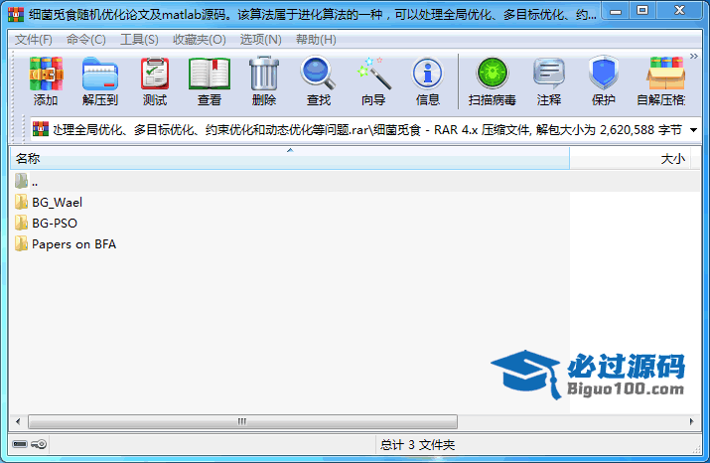Click the WinRAR icon in address bar

coord(41,129)
